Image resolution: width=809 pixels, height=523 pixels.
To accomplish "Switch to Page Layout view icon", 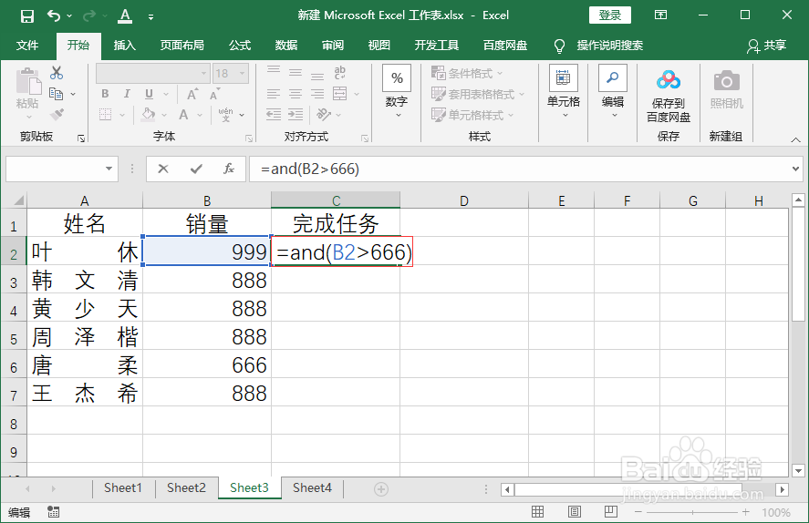I will 575,512.
